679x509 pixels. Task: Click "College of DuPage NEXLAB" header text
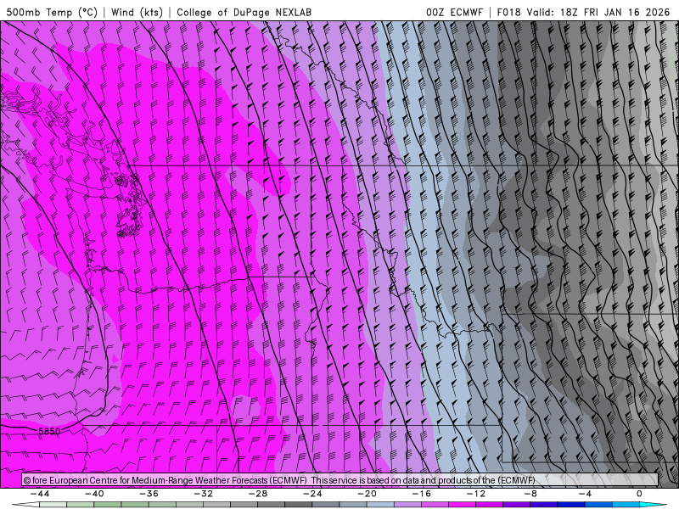[244, 12]
